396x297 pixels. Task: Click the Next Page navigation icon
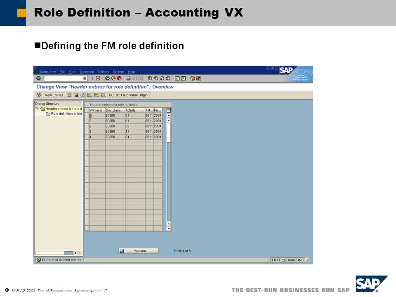[x=162, y=78]
